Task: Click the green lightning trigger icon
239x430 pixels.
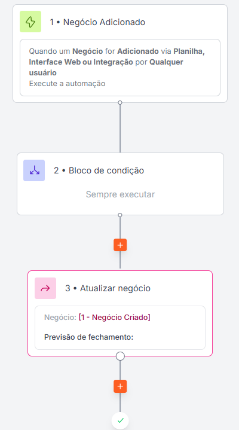Action: tap(30, 22)
